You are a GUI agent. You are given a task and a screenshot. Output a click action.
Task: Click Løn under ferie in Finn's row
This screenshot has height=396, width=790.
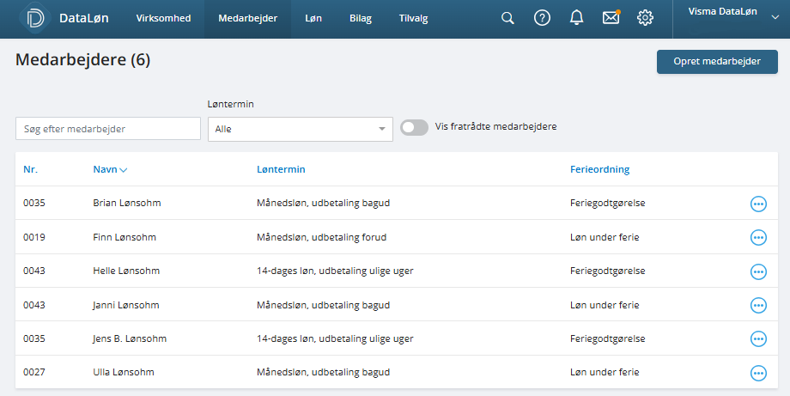pos(605,237)
